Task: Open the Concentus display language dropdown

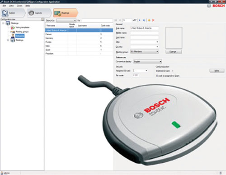Action: point(147,61)
